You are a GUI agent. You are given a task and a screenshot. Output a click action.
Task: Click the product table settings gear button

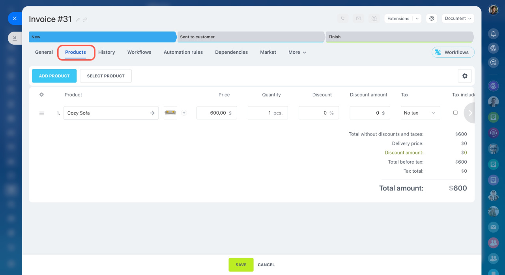tap(464, 76)
